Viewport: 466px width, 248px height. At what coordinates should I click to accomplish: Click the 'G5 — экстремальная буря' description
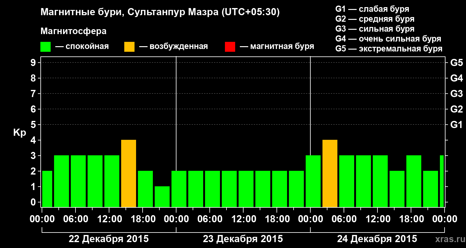pos(389,49)
